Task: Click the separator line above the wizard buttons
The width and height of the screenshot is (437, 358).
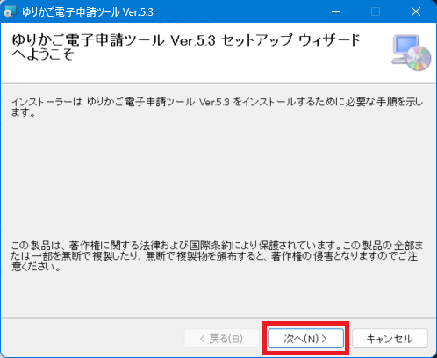Action: (x=218, y=318)
